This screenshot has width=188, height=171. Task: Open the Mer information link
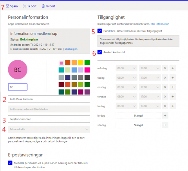point(160,24)
